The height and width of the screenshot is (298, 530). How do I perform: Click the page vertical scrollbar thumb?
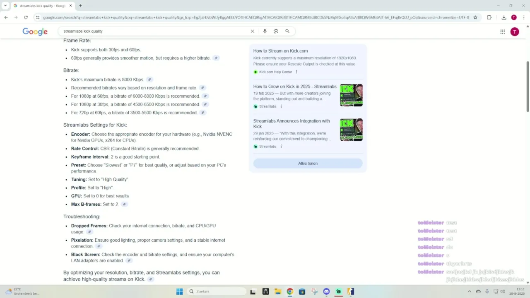pyautogui.click(x=528, y=86)
